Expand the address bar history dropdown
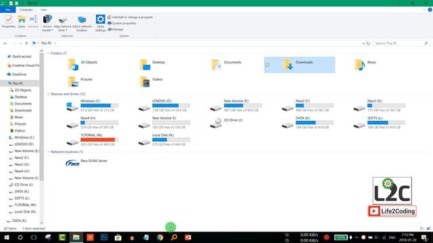433x243 pixels. [x=363, y=43]
